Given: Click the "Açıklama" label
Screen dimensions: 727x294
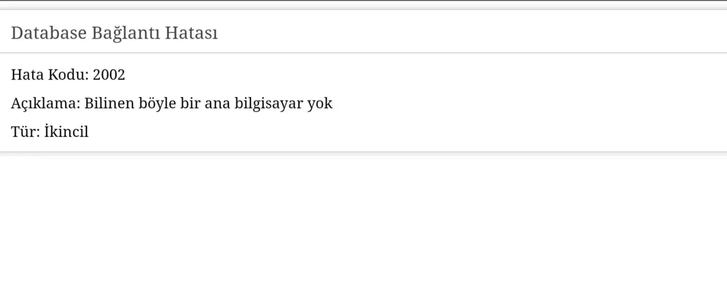Looking at the screenshot, I should point(46,103).
